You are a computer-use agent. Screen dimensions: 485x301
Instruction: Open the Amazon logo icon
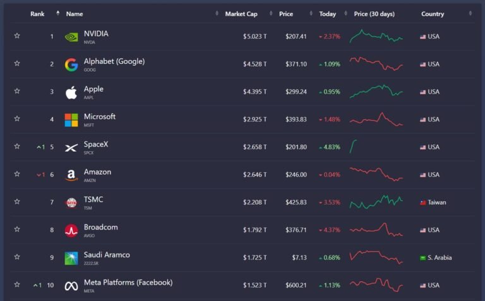point(71,175)
